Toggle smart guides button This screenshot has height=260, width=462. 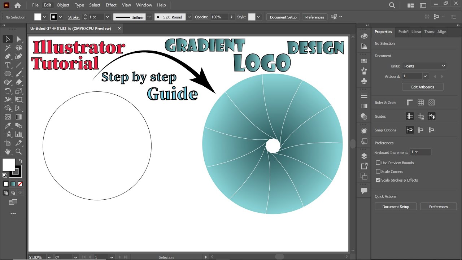pyautogui.click(x=431, y=116)
